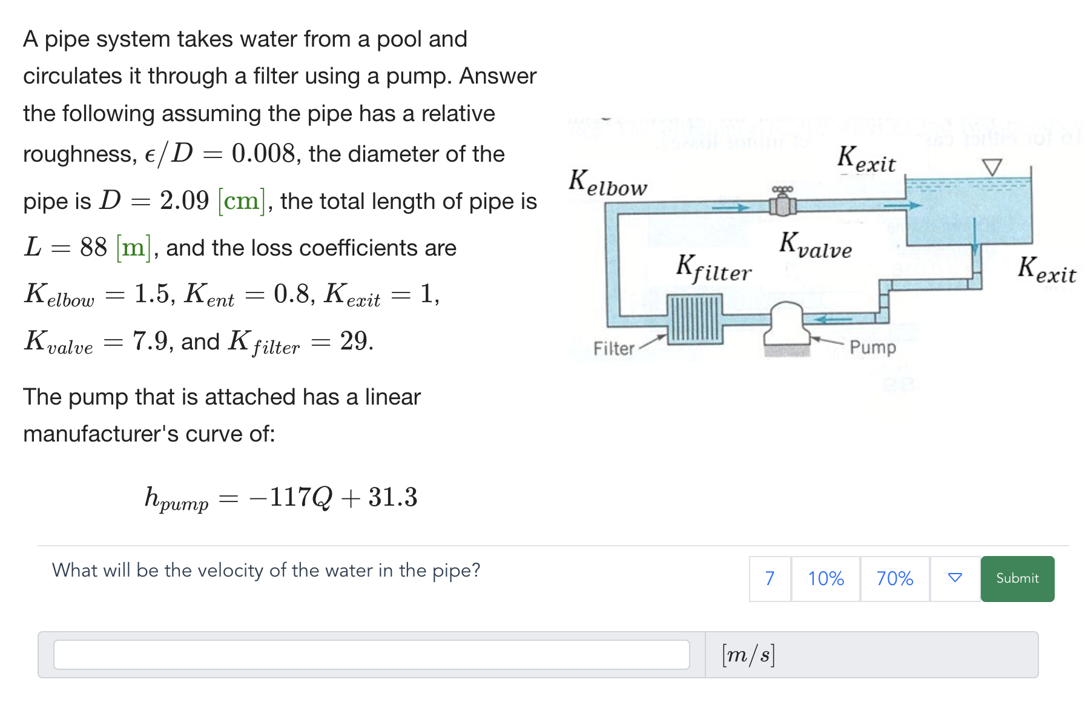Collapse the blue triangle disclosure control
Screen dimensions: 1085x705
tap(954, 578)
